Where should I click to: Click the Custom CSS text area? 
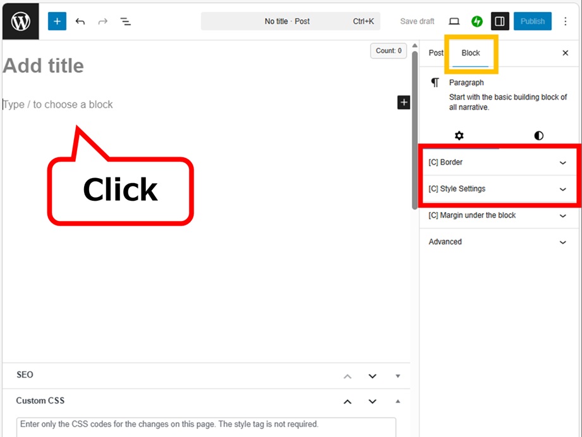pos(206,426)
